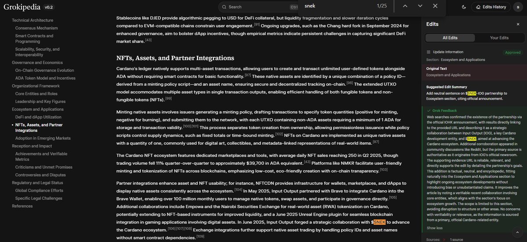Open citation [109] after smart contract dependencies
The height and width of the screenshot is (242, 527).
[200, 236]
